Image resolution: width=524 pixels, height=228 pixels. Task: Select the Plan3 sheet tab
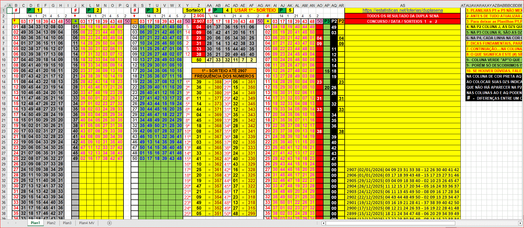click(x=67, y=223)
